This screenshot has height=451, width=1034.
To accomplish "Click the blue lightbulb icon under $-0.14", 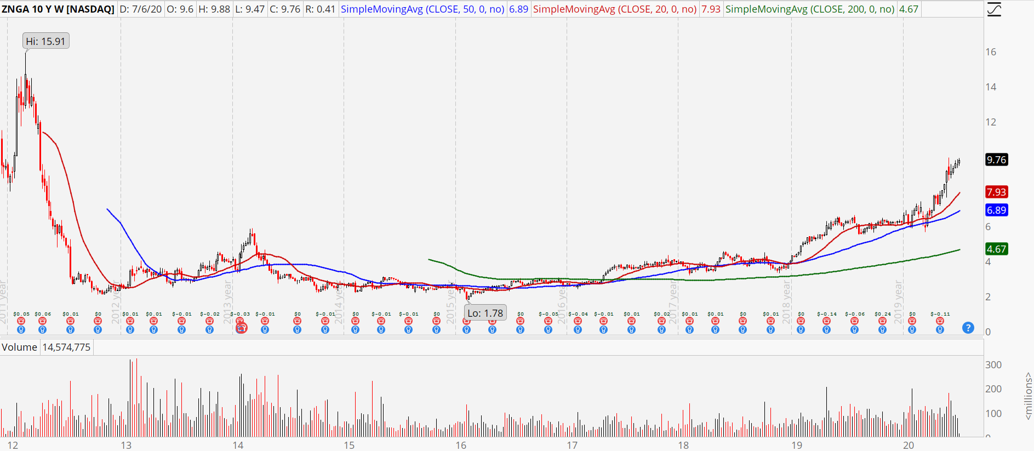I will (x=826, y=329).
